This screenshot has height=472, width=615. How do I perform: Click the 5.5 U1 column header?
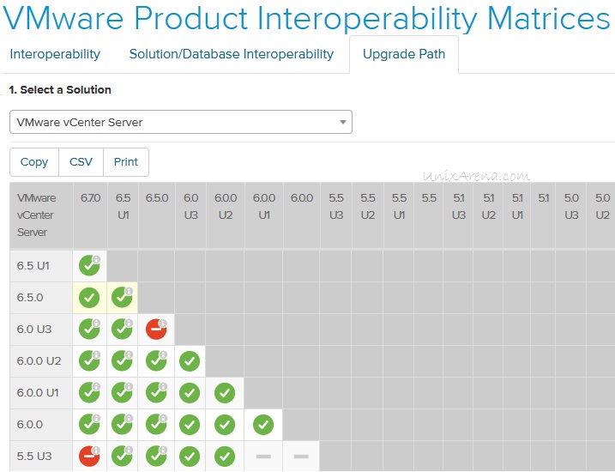click(x=399, y=215)
